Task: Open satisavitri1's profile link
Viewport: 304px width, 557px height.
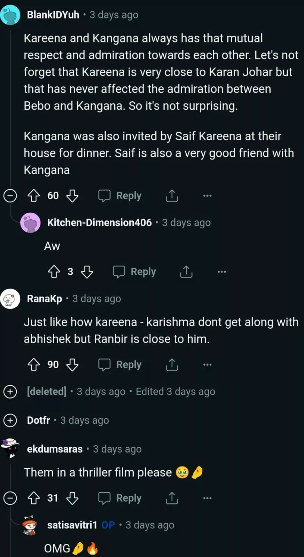Action: [x=72, y=525]
